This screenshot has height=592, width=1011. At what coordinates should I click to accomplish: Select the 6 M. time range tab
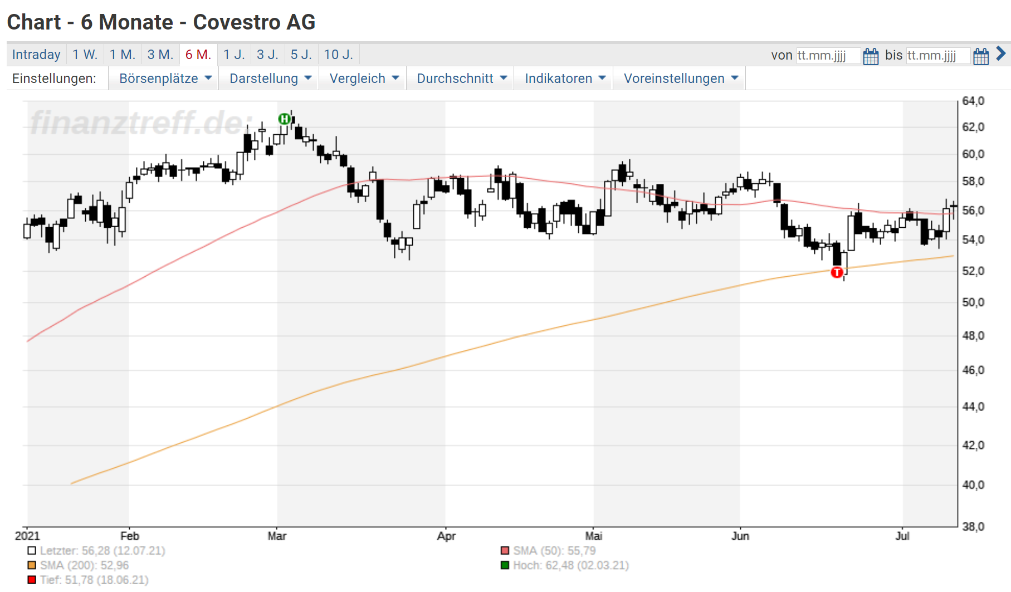tap(198, 55)
